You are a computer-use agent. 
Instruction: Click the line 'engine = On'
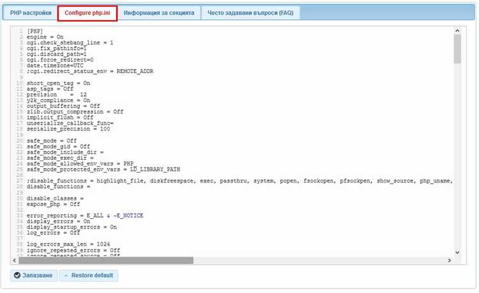45,37
